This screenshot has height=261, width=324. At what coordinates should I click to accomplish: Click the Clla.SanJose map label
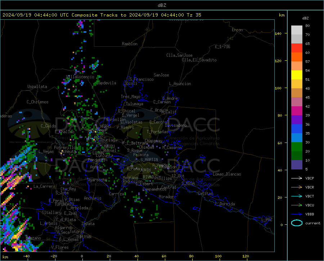pyautogui.click(x=179, y=55)
